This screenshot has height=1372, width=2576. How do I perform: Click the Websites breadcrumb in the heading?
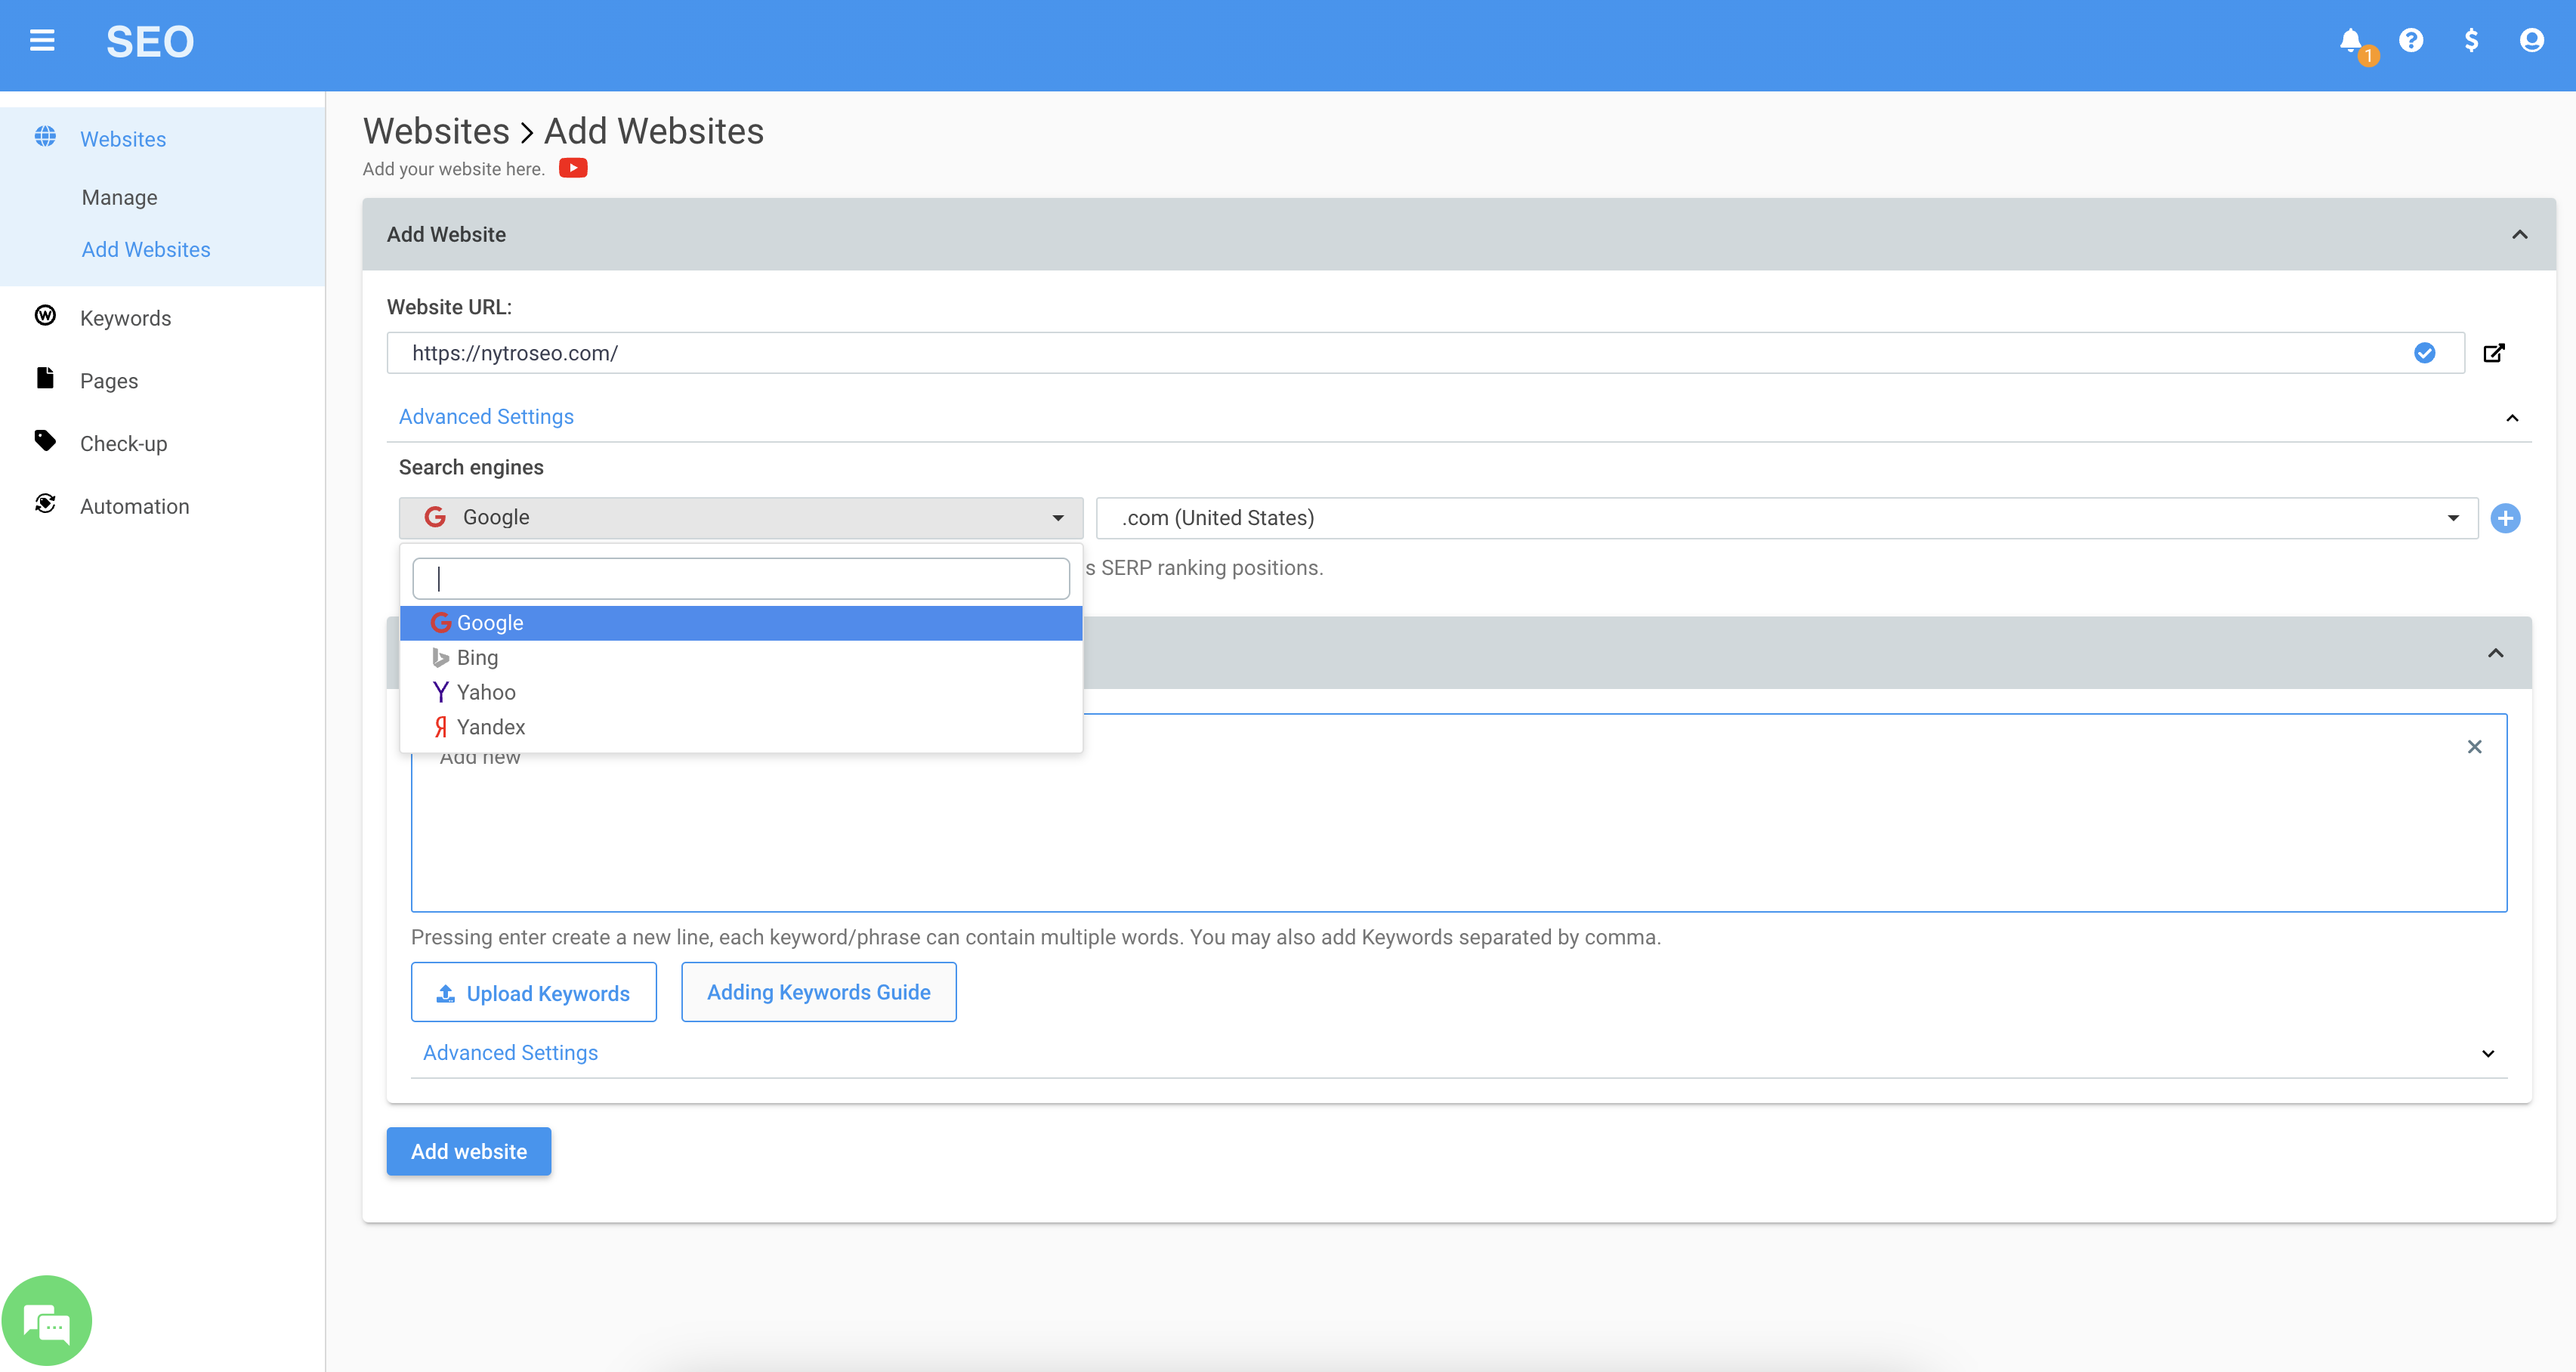tap(436, 131)
